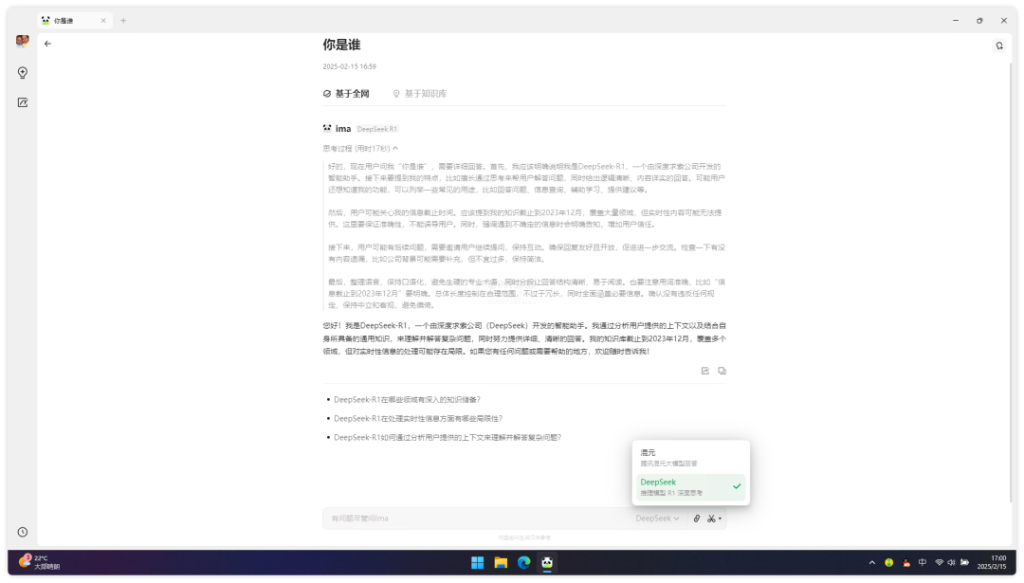Click the back arrow at top left
The image size is (1024, 583).
point(47,44)
